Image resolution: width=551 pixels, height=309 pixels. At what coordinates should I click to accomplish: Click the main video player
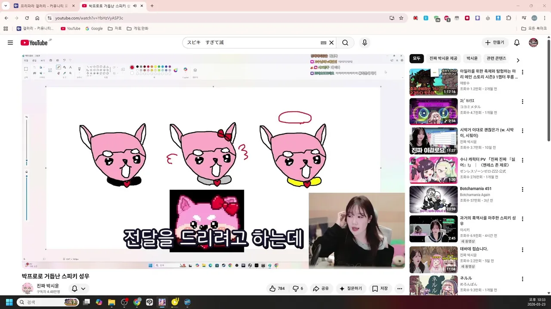pos(214,161)
